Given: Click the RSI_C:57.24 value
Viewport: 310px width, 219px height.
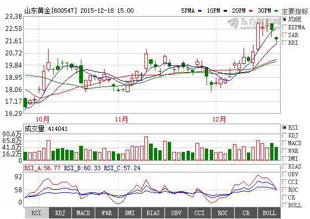Looking at the screenshot, I should tap(122, 168).
